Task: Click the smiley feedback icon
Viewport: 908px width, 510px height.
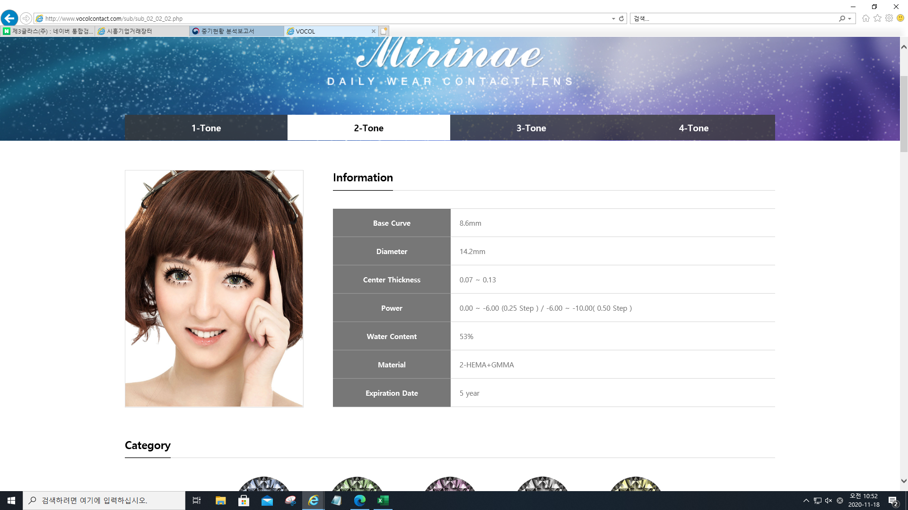Action: click(x=900, y=18)
